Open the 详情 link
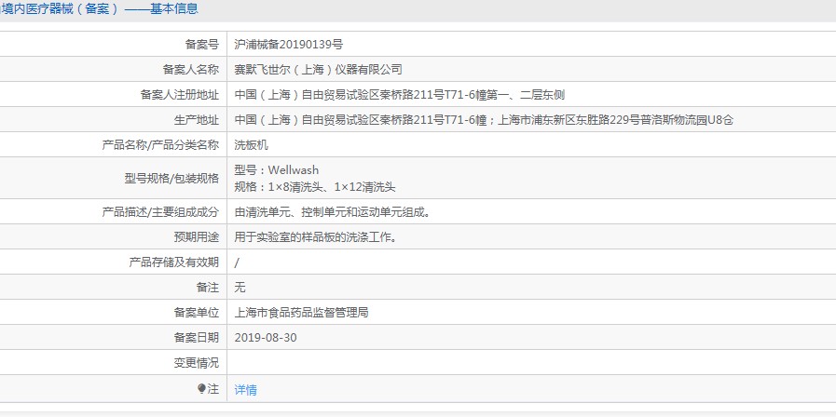The height and width of the screenshot is (417, 836). point(245,390)
